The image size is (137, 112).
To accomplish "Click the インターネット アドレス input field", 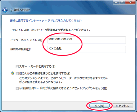I will coord(87,40).
